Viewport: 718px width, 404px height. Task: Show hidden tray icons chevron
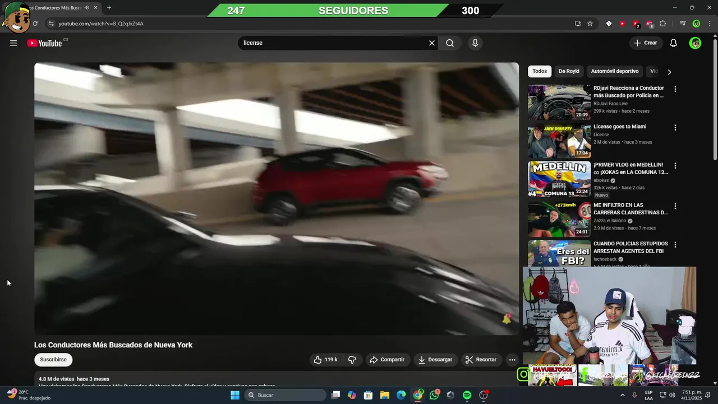(623, 395)
